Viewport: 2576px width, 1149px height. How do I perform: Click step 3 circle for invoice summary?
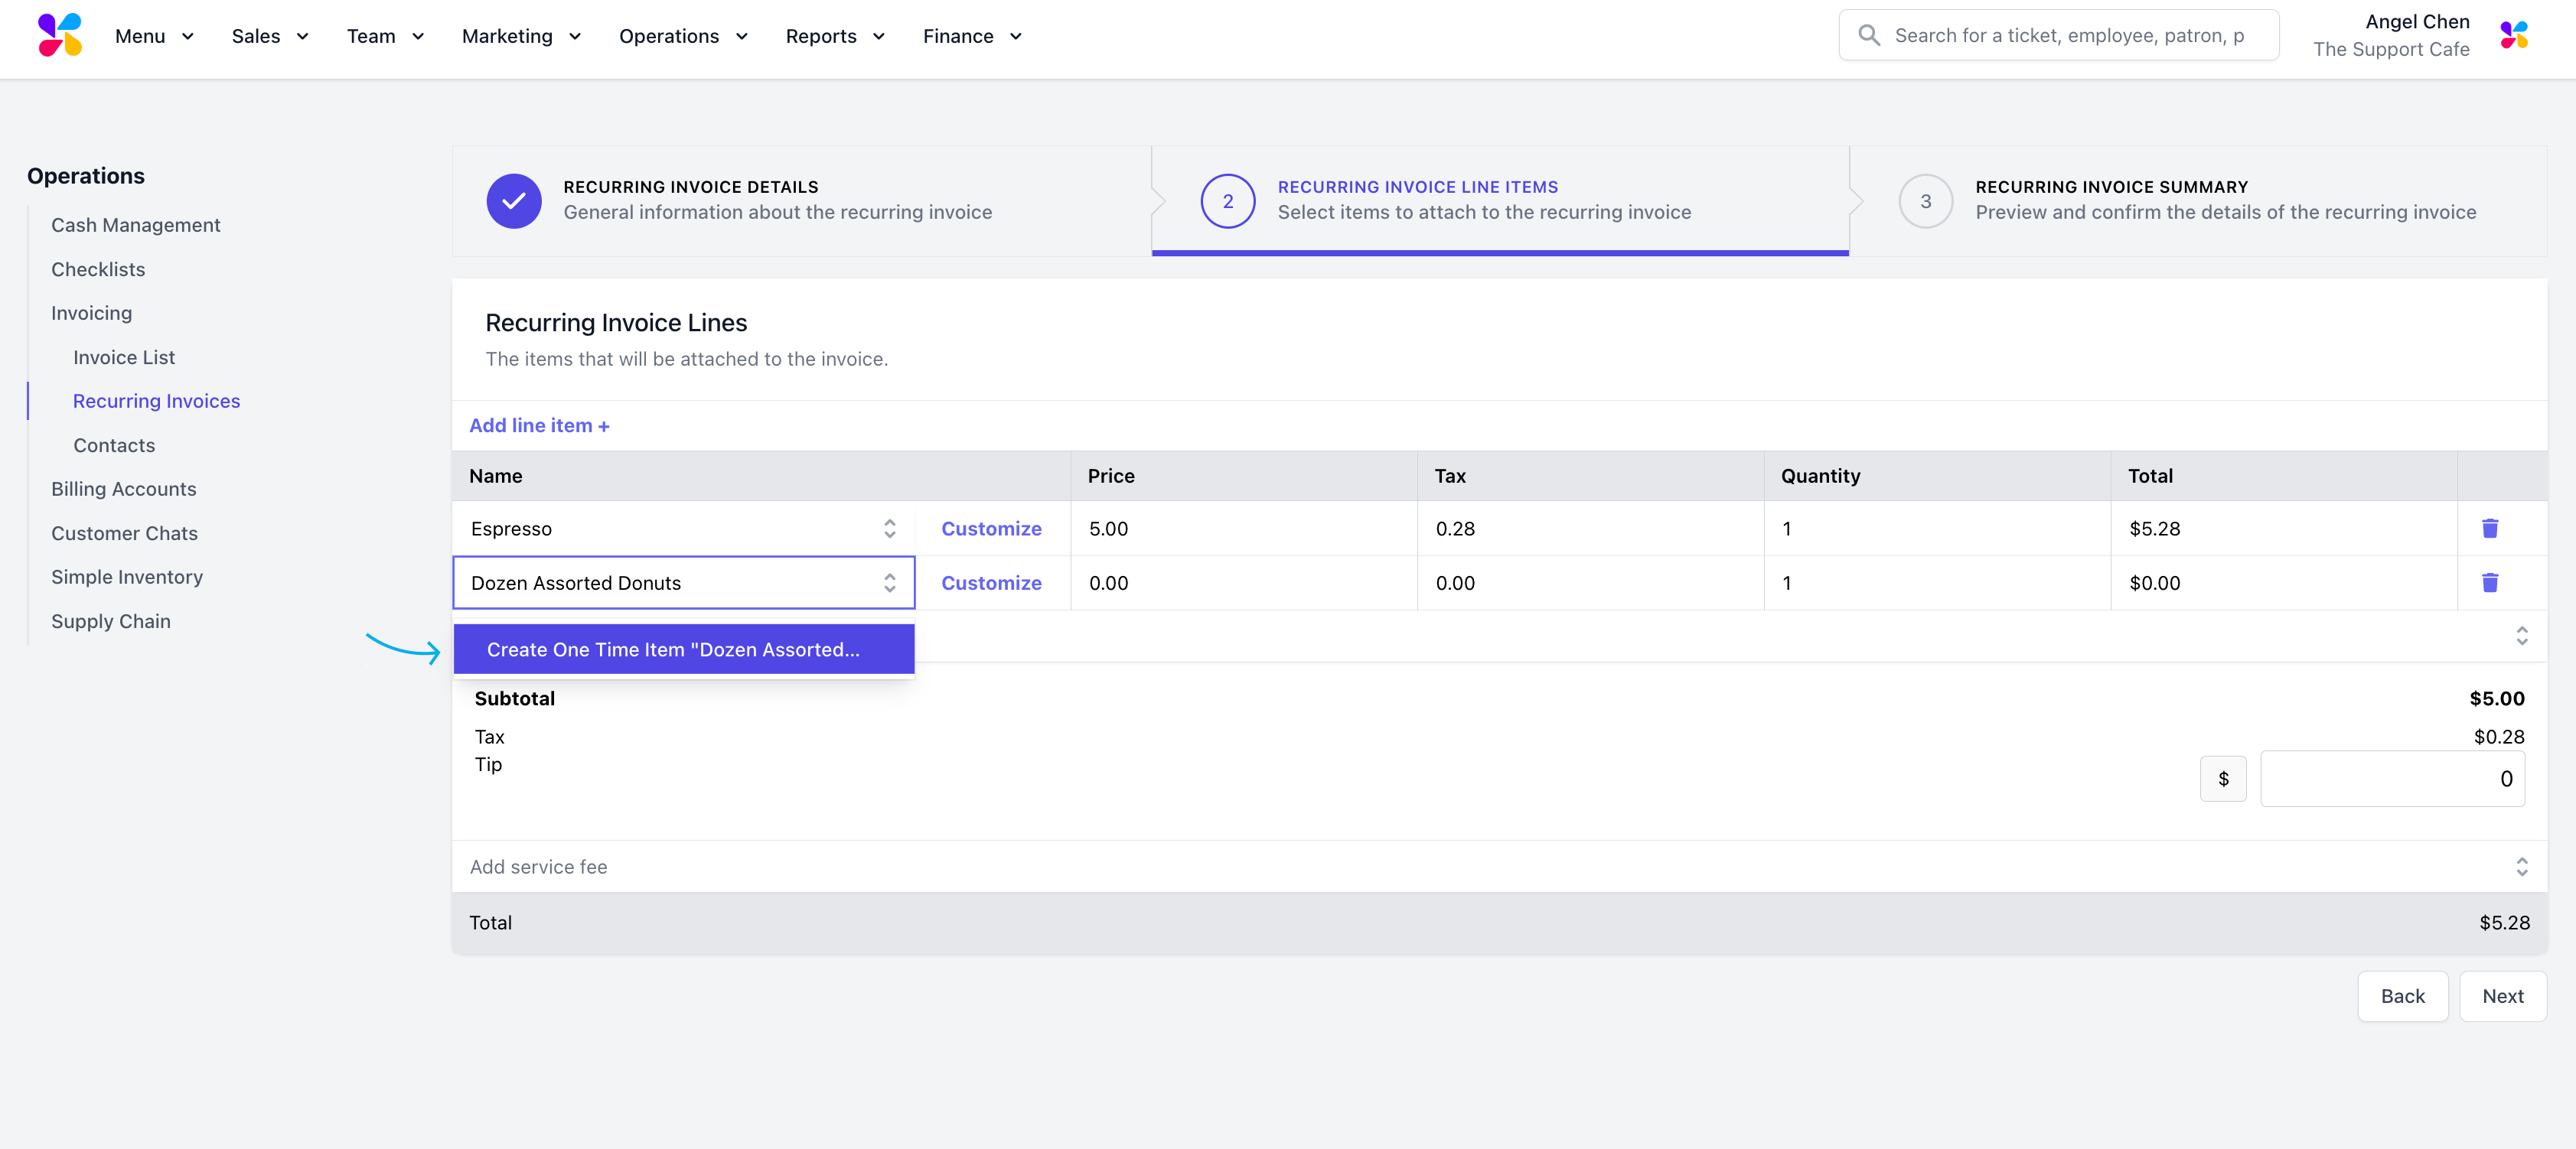pyautogui.click(x=1925, y=201)
